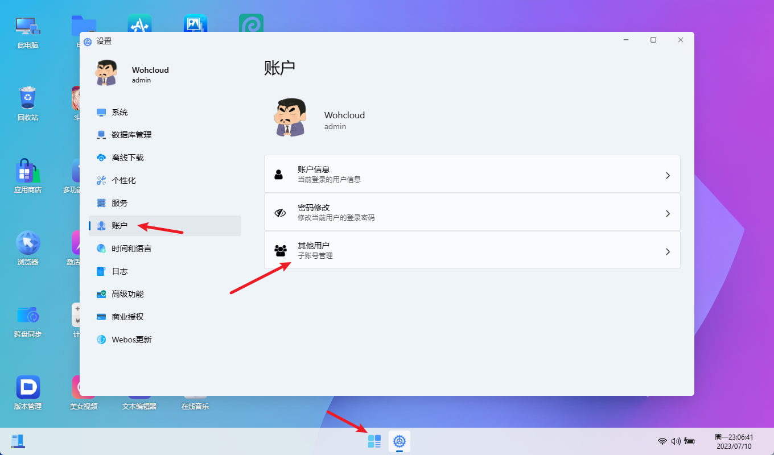This screenshot has height=455, width=774.
Task: Select 数据库管理 in the settings sidebar
Action: (x=131, y=135)
